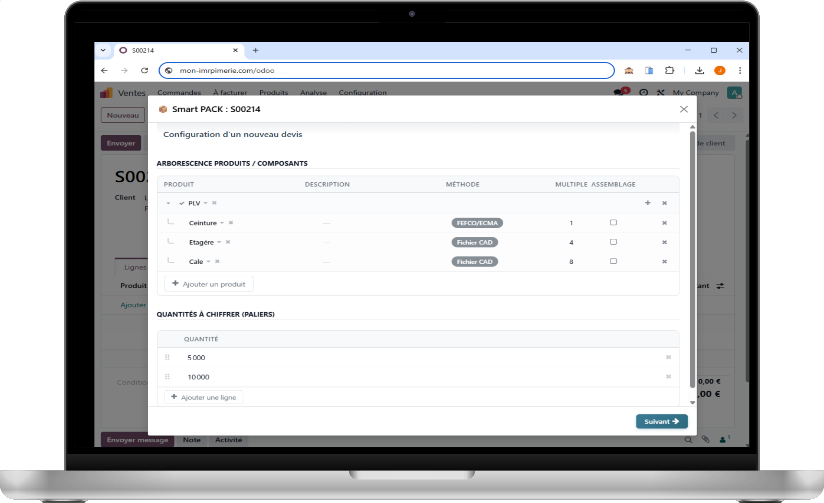Click Ajouter un produit

click(209, 284)
